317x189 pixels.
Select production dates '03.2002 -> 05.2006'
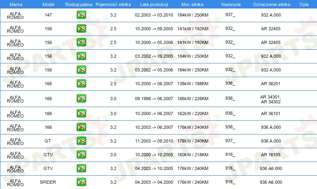click(154, 70)
